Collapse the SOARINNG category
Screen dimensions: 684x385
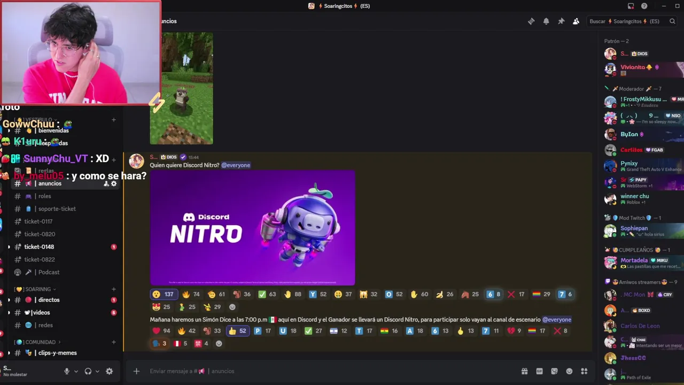35,289
